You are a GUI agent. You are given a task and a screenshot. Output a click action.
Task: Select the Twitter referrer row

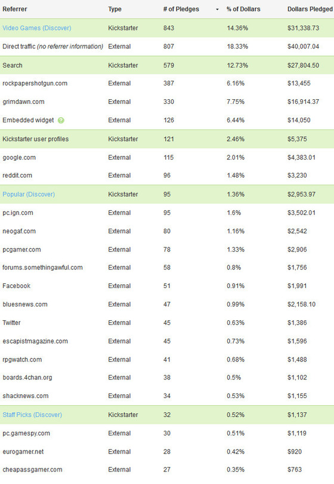pos(167,323)
